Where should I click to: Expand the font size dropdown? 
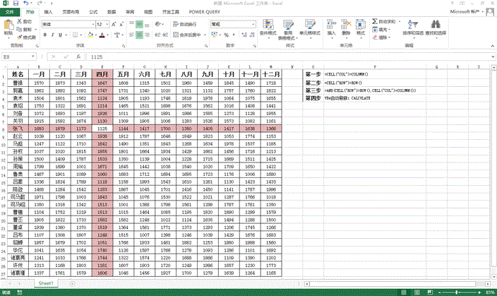coord(105,24)
